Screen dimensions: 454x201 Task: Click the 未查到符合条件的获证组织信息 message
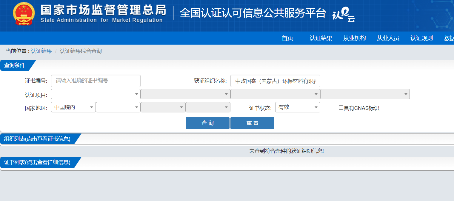point(287,151)
